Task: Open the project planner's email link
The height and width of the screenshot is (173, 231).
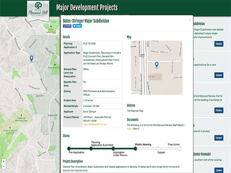Action: click(x=95, y=125)
